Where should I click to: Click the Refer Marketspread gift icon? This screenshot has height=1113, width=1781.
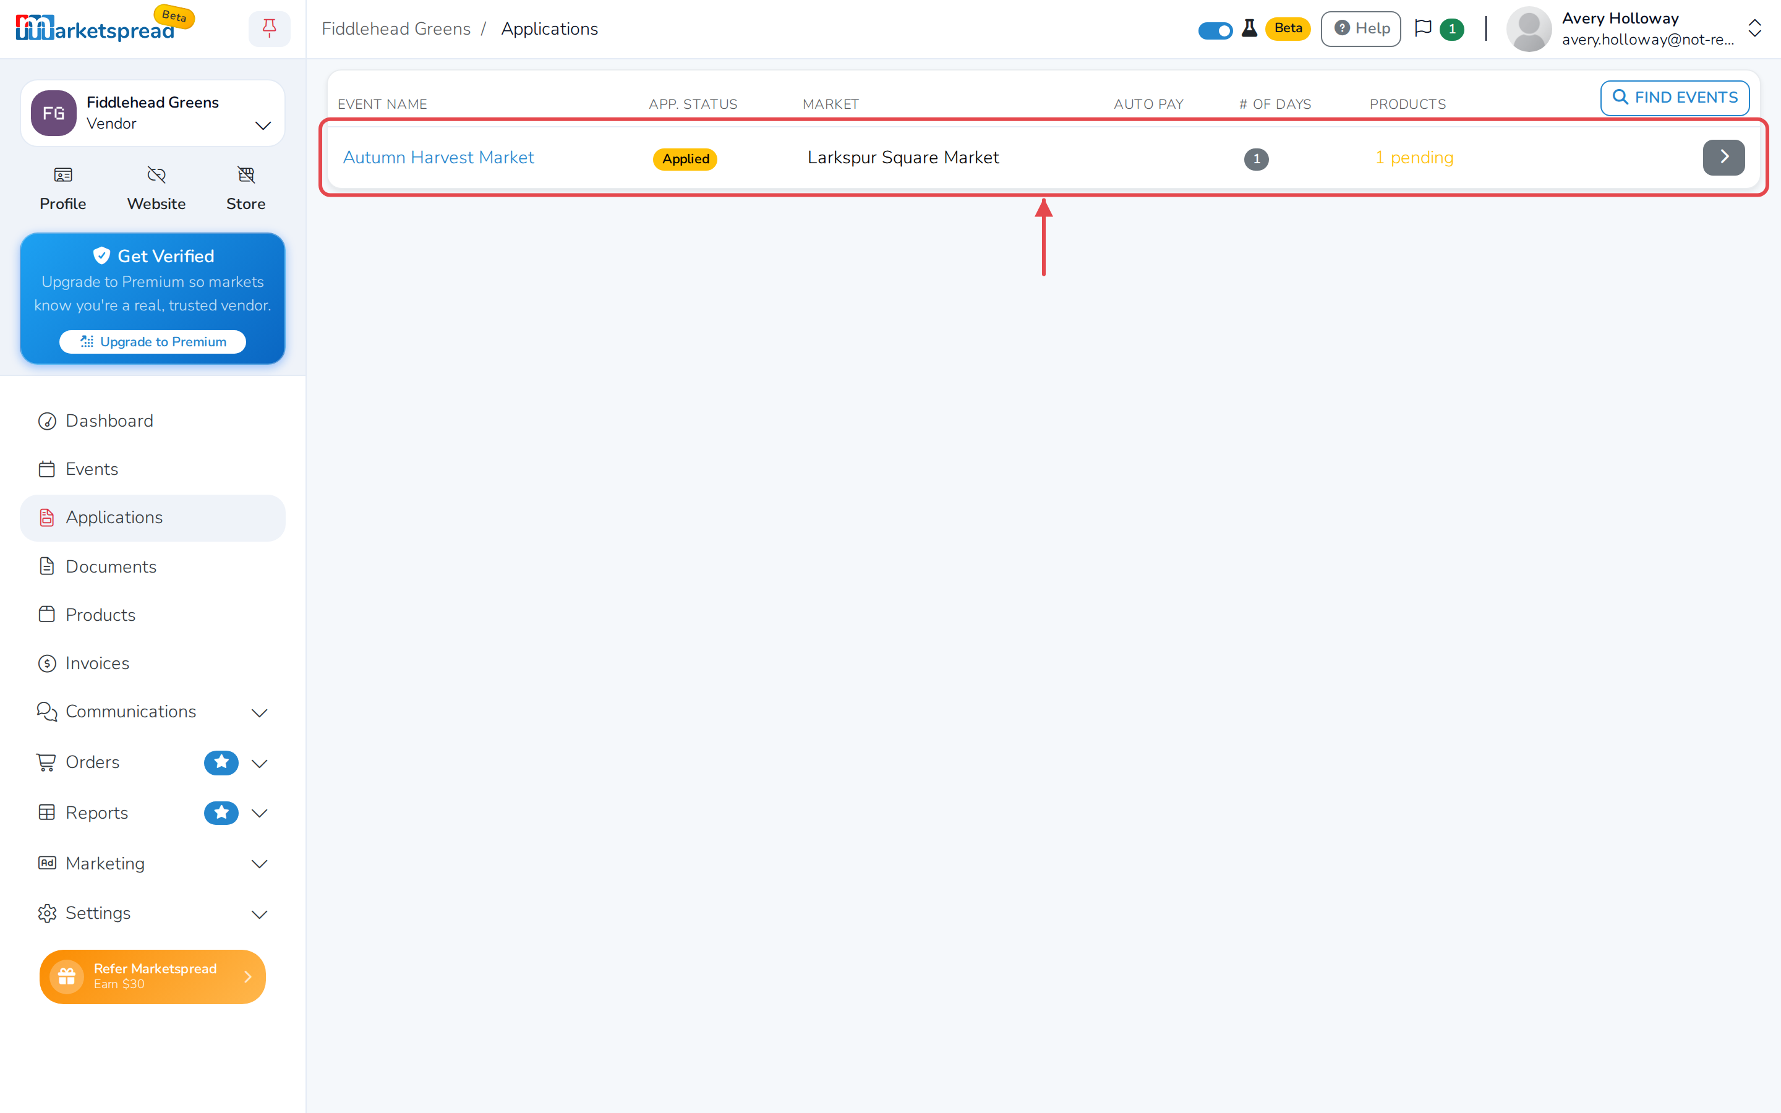tap(67, 976)
